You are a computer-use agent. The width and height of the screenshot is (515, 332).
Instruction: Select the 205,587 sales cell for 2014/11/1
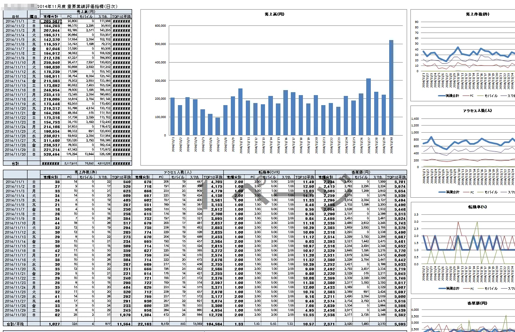pos(52,21)
